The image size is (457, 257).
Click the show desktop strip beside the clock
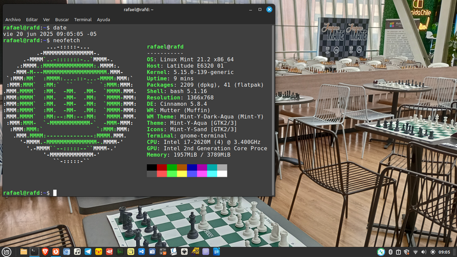(455, 252)
